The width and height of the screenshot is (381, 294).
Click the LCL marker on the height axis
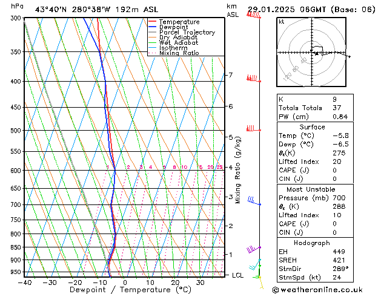pyautogui.click(x=238, y=275)
